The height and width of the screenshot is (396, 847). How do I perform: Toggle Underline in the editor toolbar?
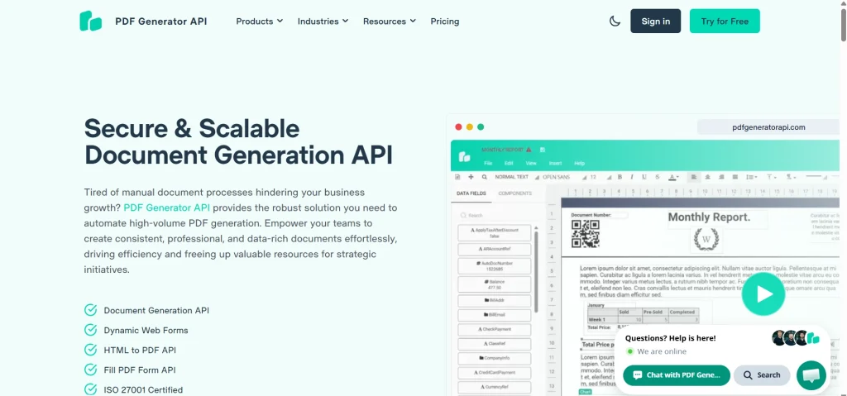(x=644, y=177)
